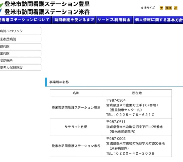This screenshot has width=183, height=162.
Task: Click address 宮城県登米市豊里町土手下67番地1
Action: click(132, 105)
